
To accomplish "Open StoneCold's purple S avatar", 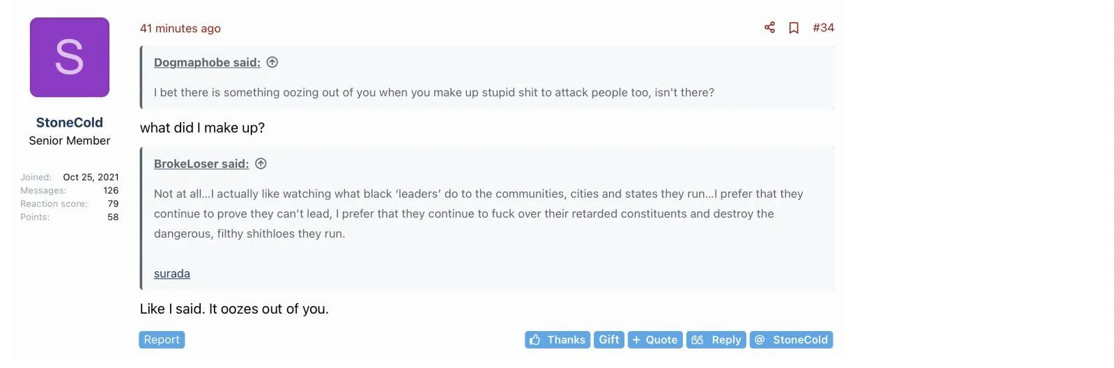I will [x=70, y=57].
